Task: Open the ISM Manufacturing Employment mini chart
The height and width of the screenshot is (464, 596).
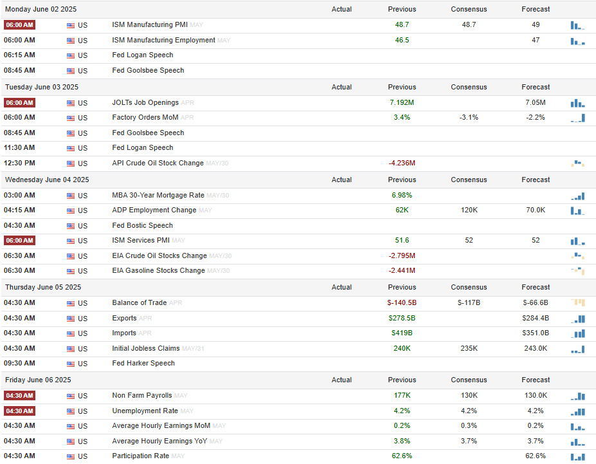Action: 577,41
